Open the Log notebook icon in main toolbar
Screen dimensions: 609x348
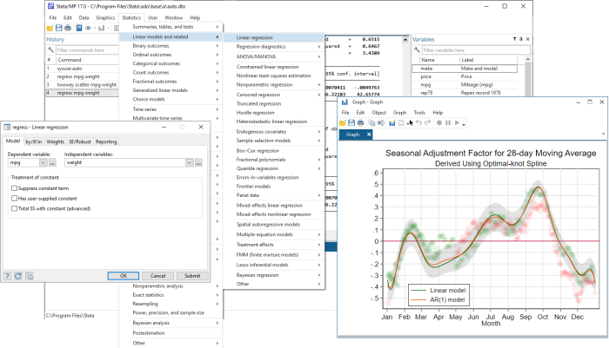pyautogui.click(x=79, y=28)
